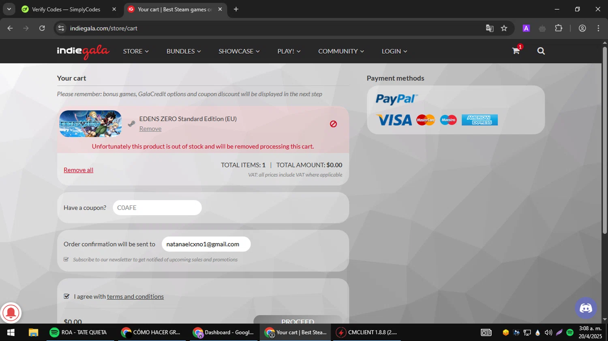Click the EDENS ZERO Standard Edition (EU) title
608x341 pixels.
click(188, 119)
